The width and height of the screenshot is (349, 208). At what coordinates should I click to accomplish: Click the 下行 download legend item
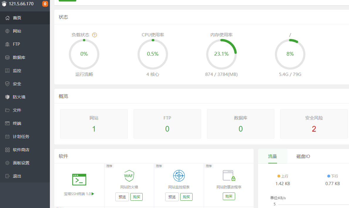pyautogui.click(x=333, y=176)
